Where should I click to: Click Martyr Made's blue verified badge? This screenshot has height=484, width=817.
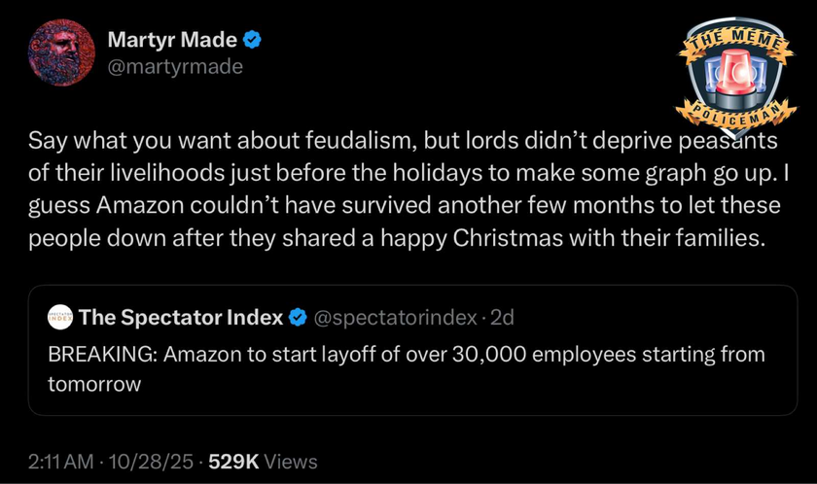click(x=251, y=40)
